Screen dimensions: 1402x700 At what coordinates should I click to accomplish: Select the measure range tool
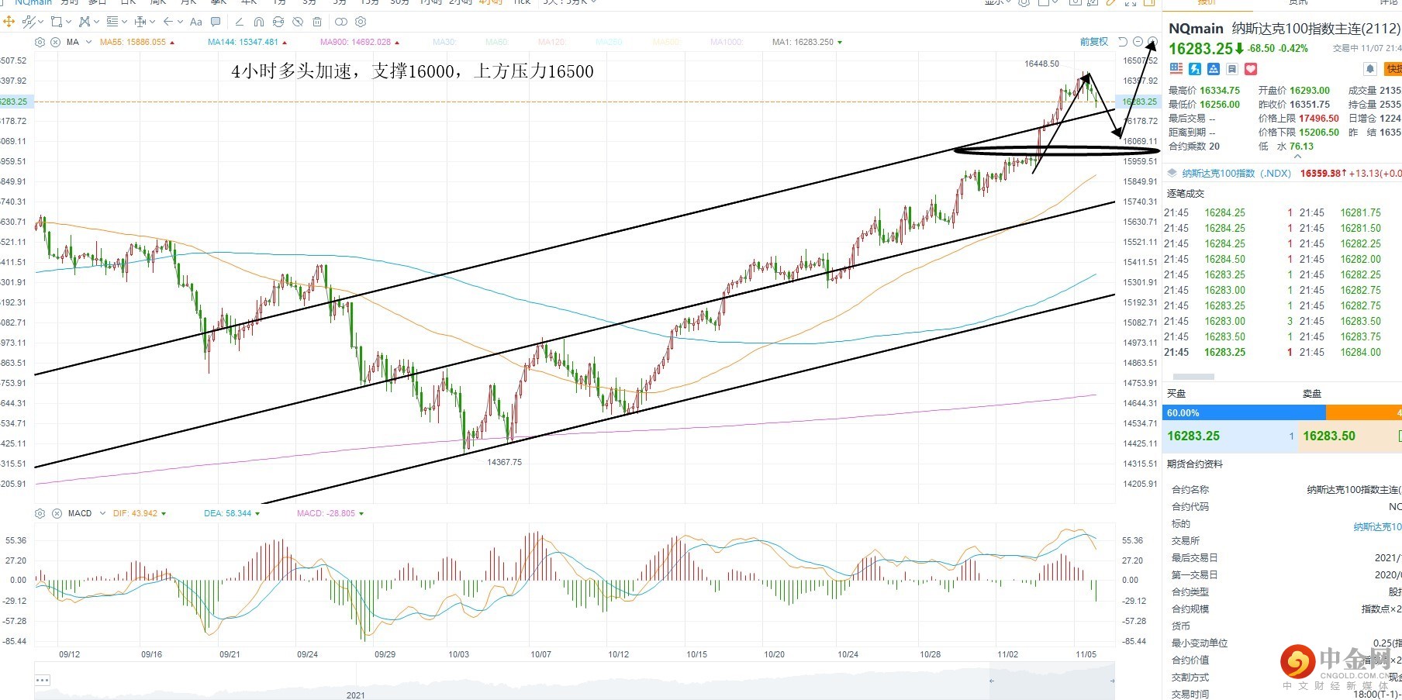click(140, 22)
